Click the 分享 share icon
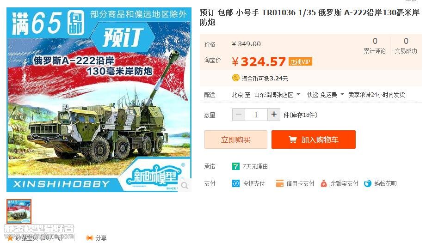The image size is (426, 243). click(x=89, y=238)
